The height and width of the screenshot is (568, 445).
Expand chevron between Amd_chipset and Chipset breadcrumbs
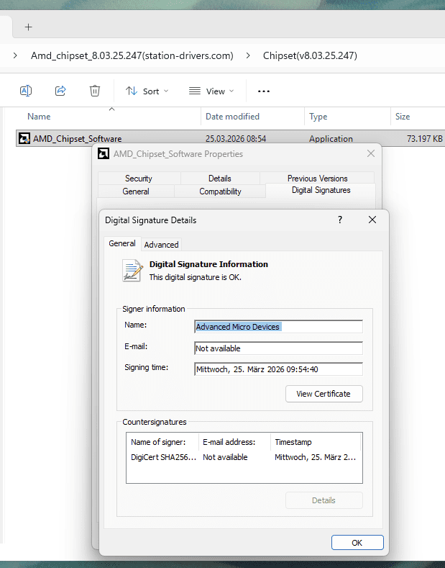pos(248,55)
